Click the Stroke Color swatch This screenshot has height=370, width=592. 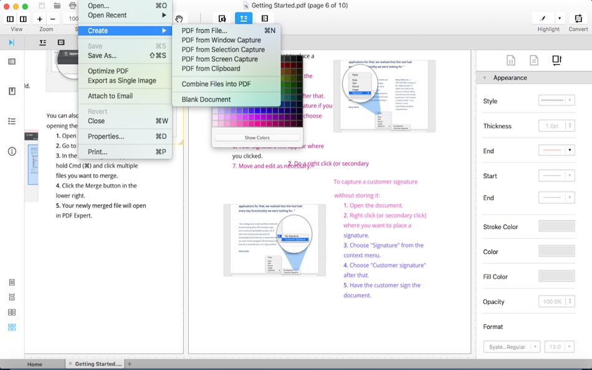(x=556, y=227)
